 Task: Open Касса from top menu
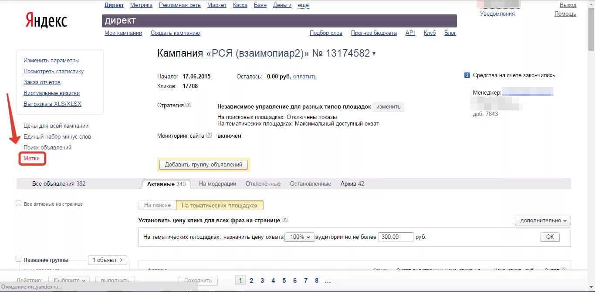pos(240,5)
